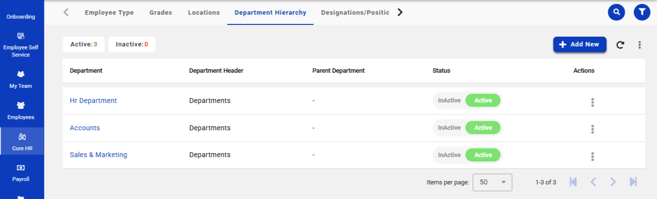Click the refresh icon beside Add New

(620, 45)
